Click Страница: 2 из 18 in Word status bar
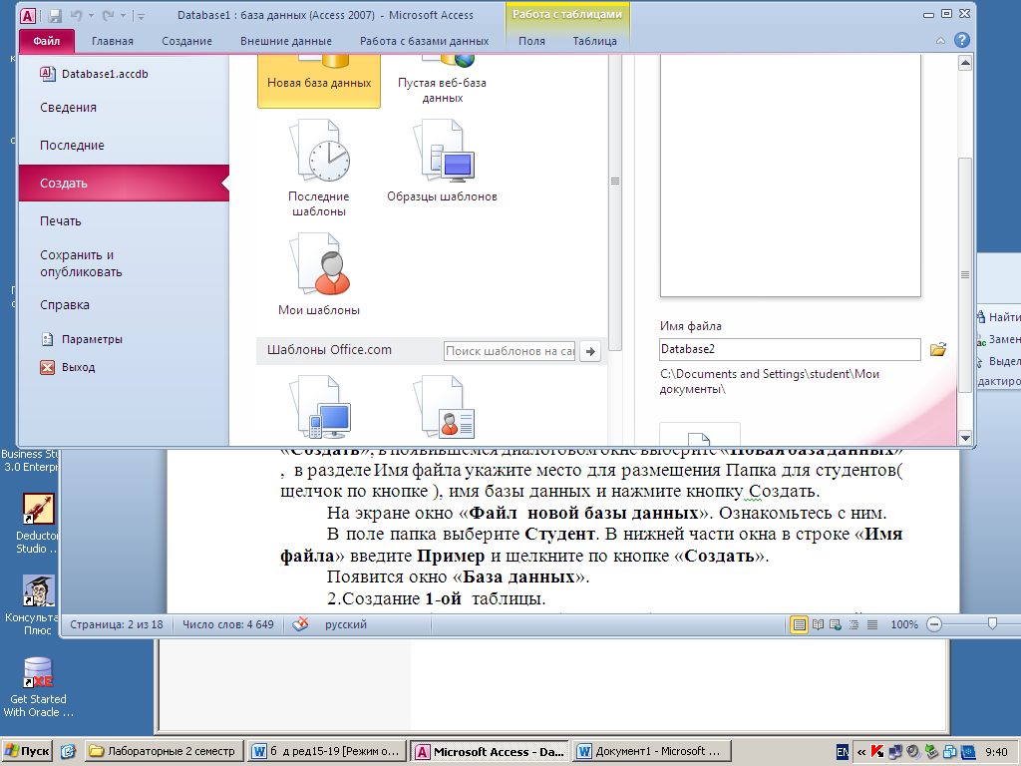 117,624
